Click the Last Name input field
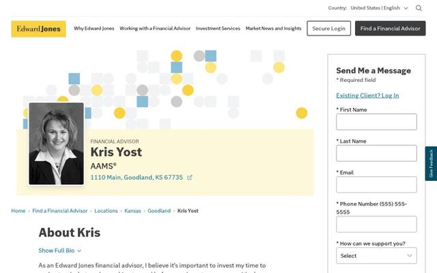This screenshot has width=437, height=273. (x=376, y=153)
